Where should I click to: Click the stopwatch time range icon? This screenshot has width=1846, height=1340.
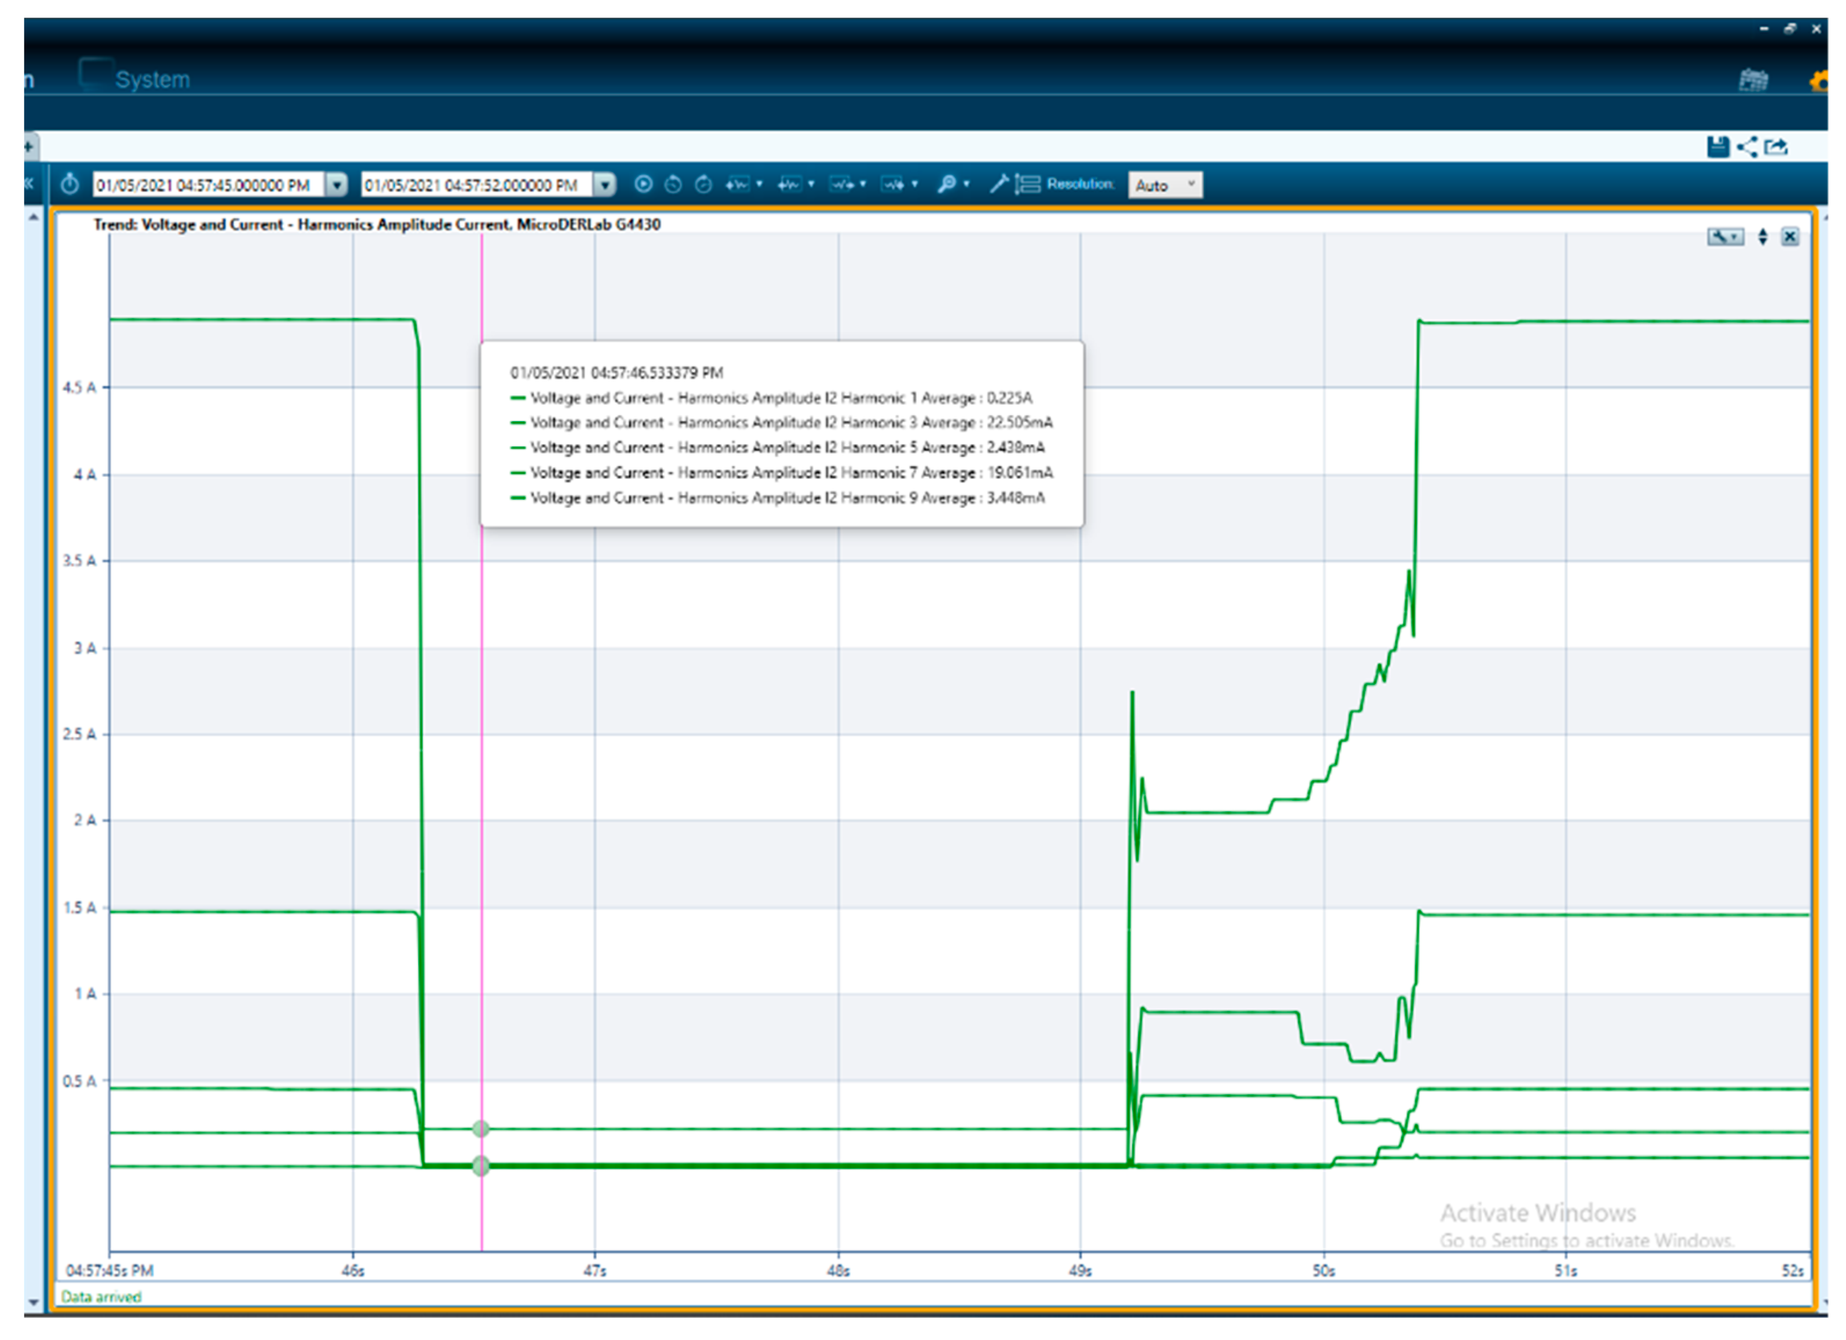click(70, 185)
